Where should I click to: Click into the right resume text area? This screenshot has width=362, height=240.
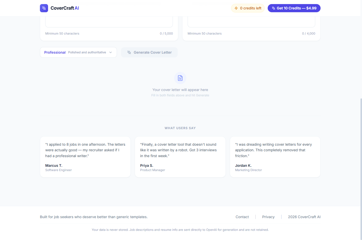(x=251, y=22)
